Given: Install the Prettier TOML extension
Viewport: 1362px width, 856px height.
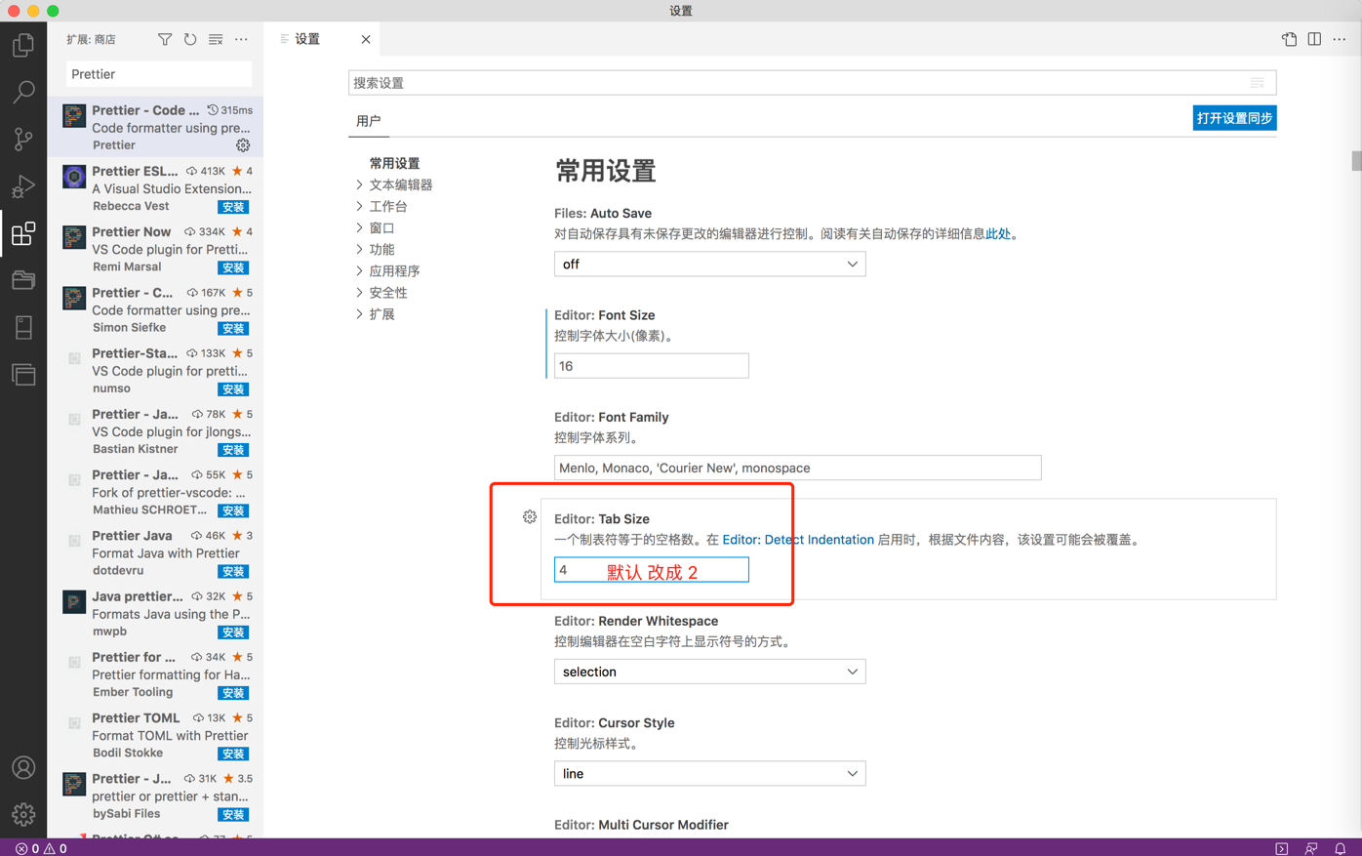Looking at the screenshot, I should click(233, 754).
